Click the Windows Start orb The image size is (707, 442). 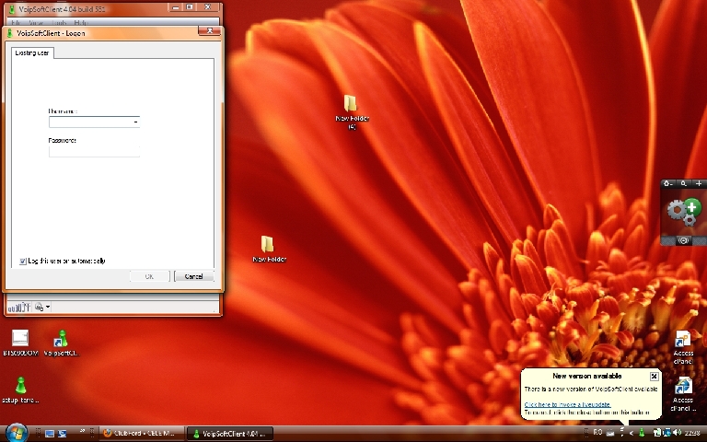coord(16,432)
